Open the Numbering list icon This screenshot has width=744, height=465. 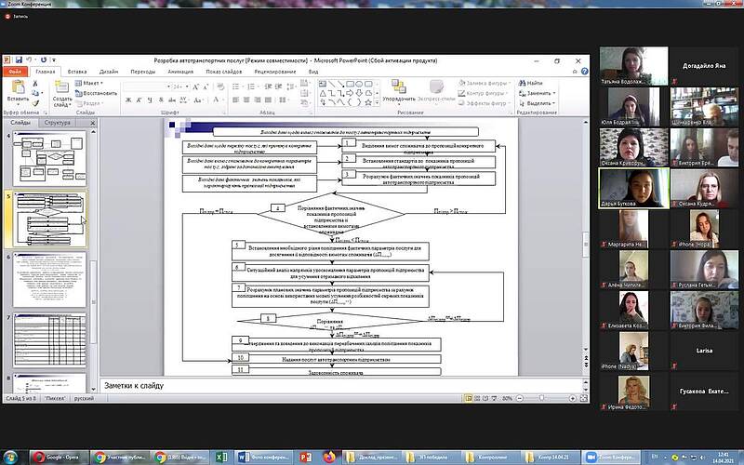click(x=252, y=86)
